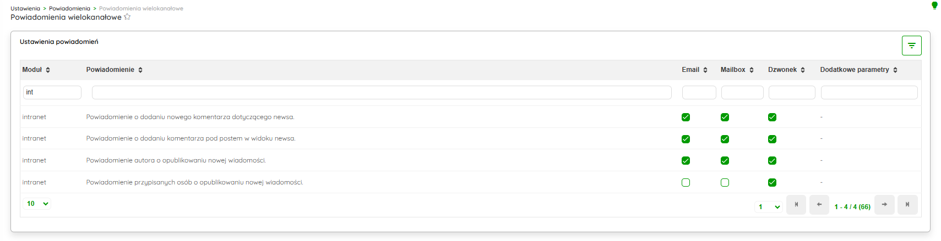The height and width of the screenshot is (241, 941).
Task: Go to the first page of results
Action: point(796,205)
